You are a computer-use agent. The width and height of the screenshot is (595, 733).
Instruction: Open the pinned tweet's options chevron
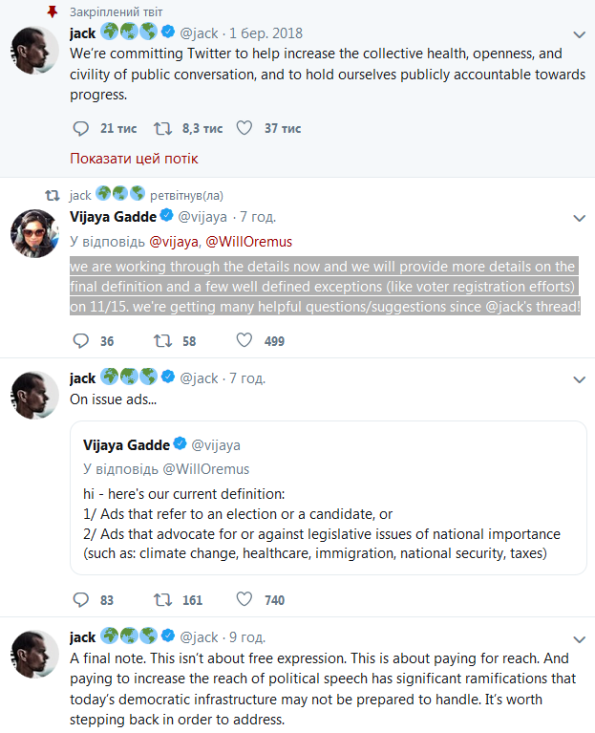(x=579, y=32)
